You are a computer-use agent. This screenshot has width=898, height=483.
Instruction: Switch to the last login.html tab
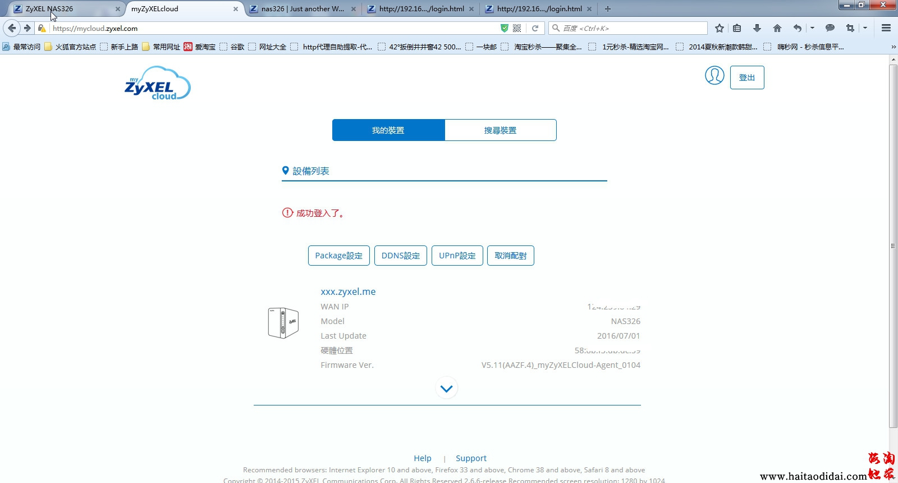(x=539, y=9)
